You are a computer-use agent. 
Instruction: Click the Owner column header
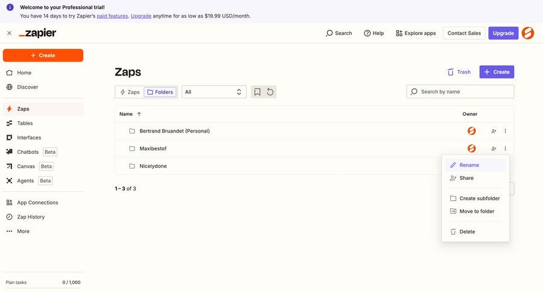470,114
